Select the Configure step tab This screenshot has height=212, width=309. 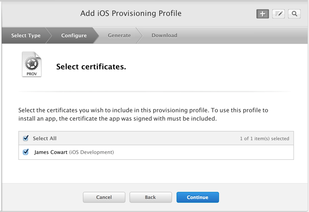coord(74,35)
